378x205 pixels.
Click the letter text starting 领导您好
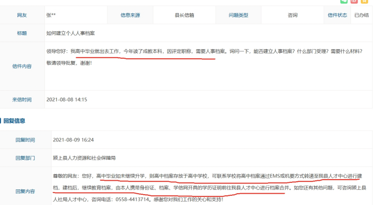tap(205, 51)
